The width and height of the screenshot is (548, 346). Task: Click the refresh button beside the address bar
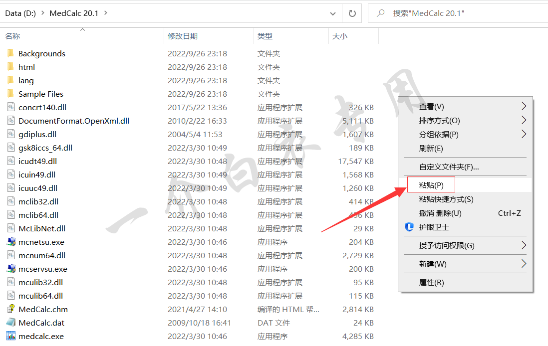click(x=352, y=13)
